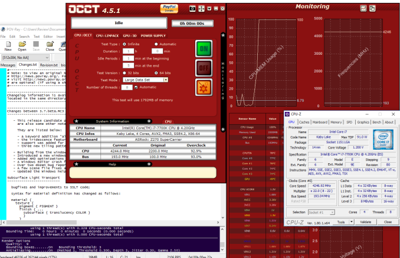Collapse the Help section arrow
The width and height of the screenshot is (400, 258).
[149, 164]
